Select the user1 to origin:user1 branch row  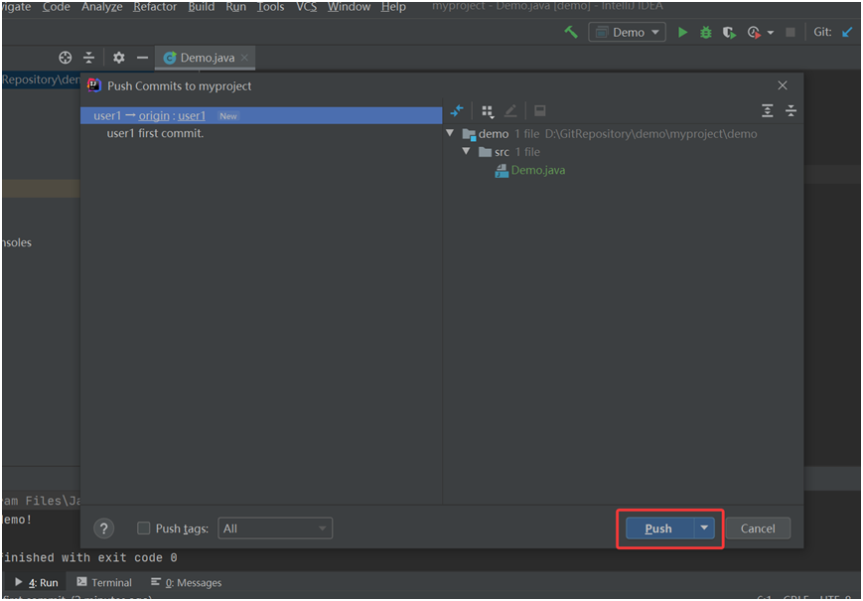(x=261, y=115)
